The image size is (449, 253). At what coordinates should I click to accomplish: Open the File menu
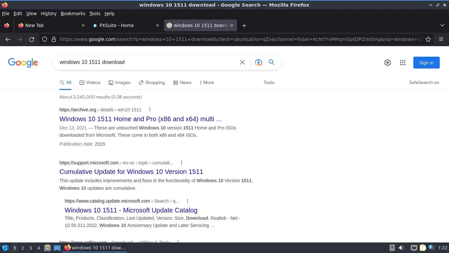(6, 14)
